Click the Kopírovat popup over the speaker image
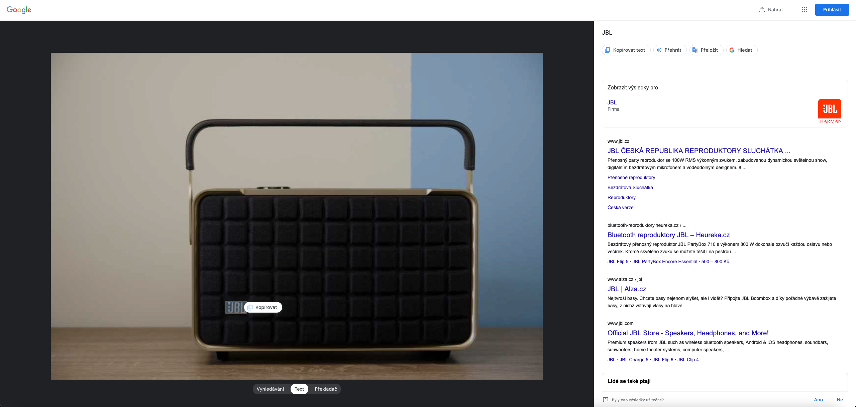 click(x=263, y=307)
